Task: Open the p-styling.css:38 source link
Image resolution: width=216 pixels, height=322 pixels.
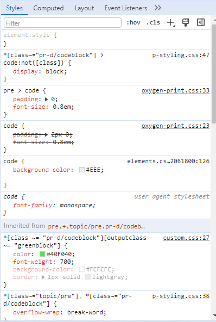Action: 181,296
